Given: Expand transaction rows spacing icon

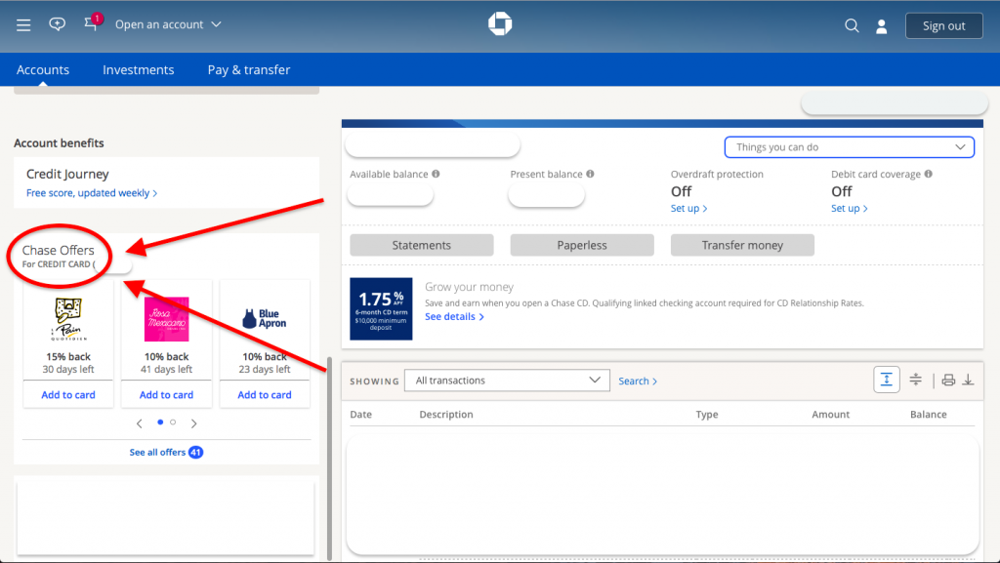Looking at the screenshot, I should 887,380.
